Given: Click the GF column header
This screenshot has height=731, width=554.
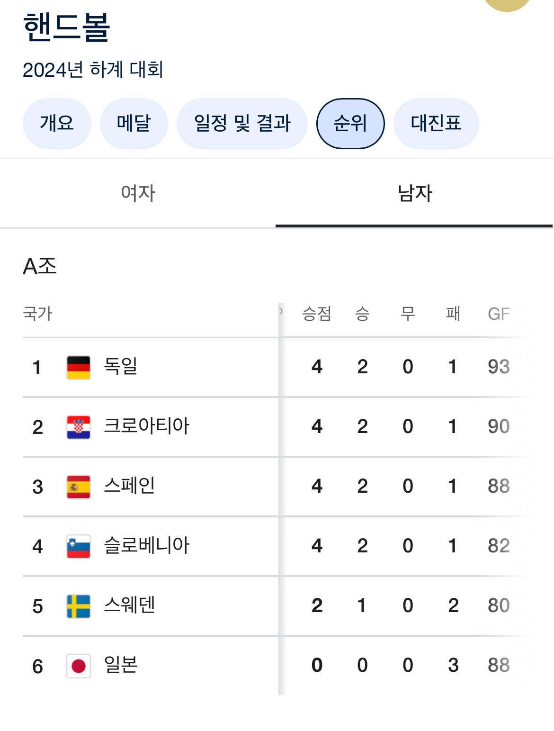Looking at the screenshot, I should tap(499, 314).
